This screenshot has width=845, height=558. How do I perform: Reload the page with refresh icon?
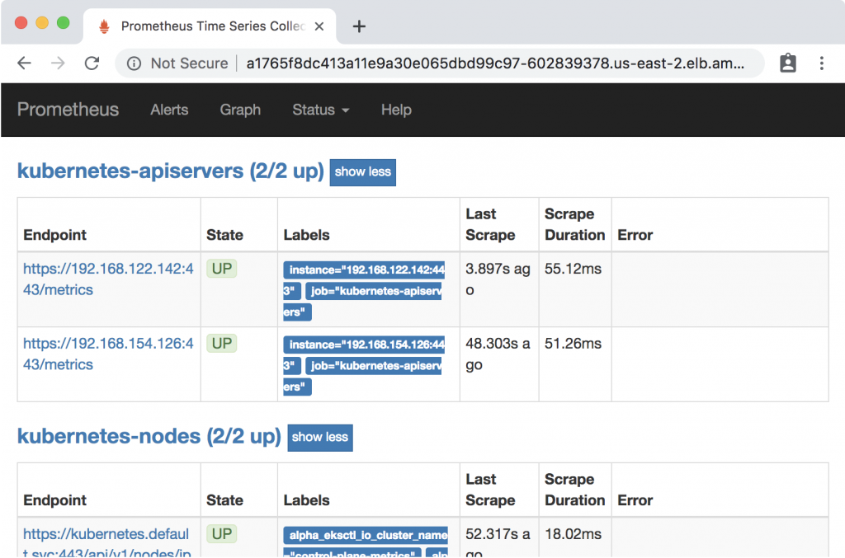[x=92, y=63]
